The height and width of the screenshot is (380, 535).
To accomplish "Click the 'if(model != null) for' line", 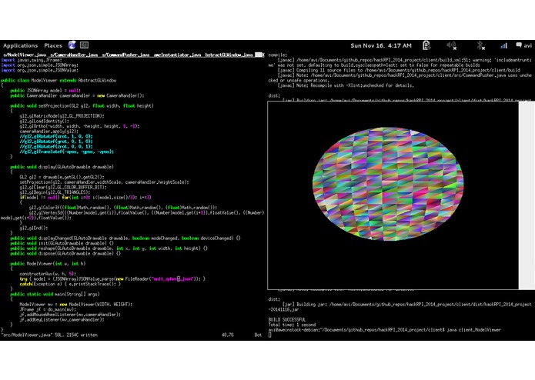I will click(x=85, y=198).
